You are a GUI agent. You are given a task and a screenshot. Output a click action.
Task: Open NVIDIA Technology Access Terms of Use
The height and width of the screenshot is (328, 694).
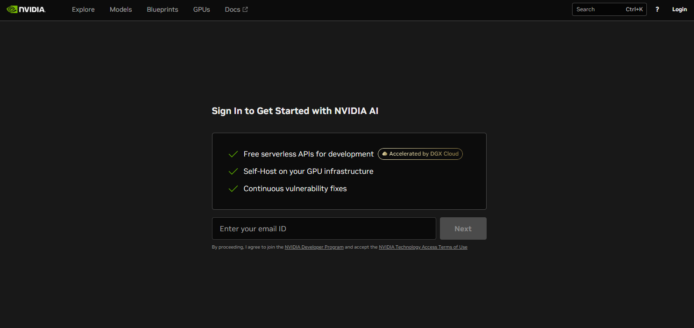coord(423,247)
